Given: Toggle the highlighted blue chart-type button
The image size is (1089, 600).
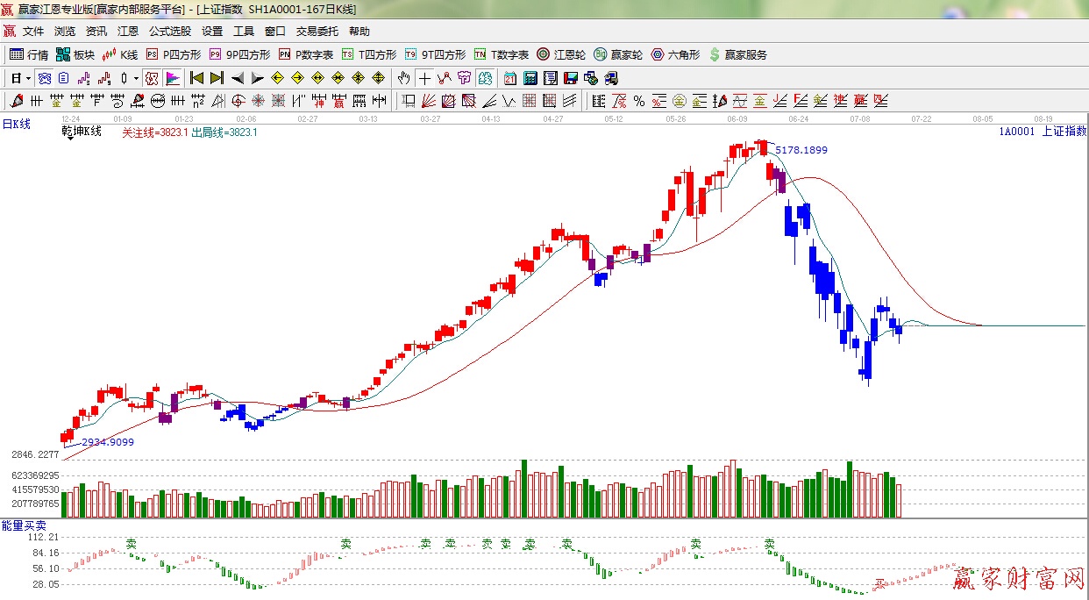Looking at the screenshot, I should click(44, 78).
